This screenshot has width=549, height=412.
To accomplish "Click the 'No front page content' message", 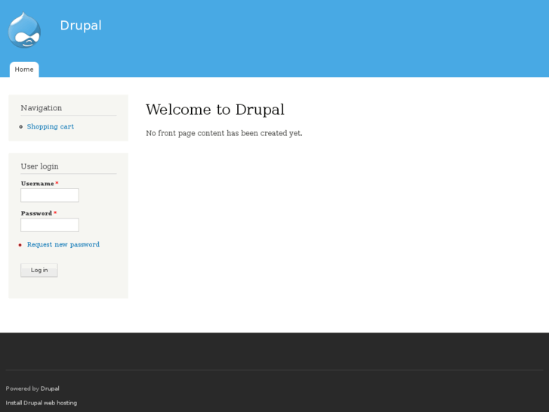I will [x=224, y=133].
